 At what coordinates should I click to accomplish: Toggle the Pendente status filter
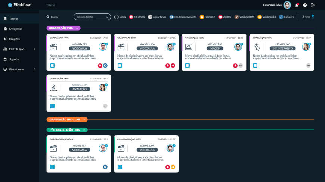click(202, 17)
